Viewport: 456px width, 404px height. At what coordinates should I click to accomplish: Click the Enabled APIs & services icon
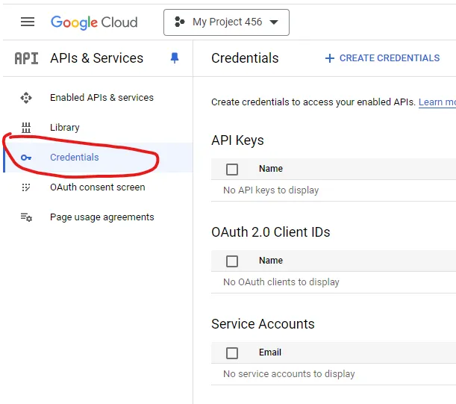(26, 98)
